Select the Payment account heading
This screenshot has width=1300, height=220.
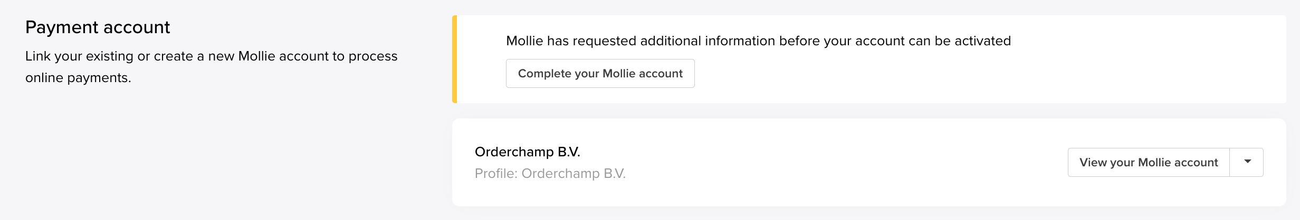coord(98,27)
